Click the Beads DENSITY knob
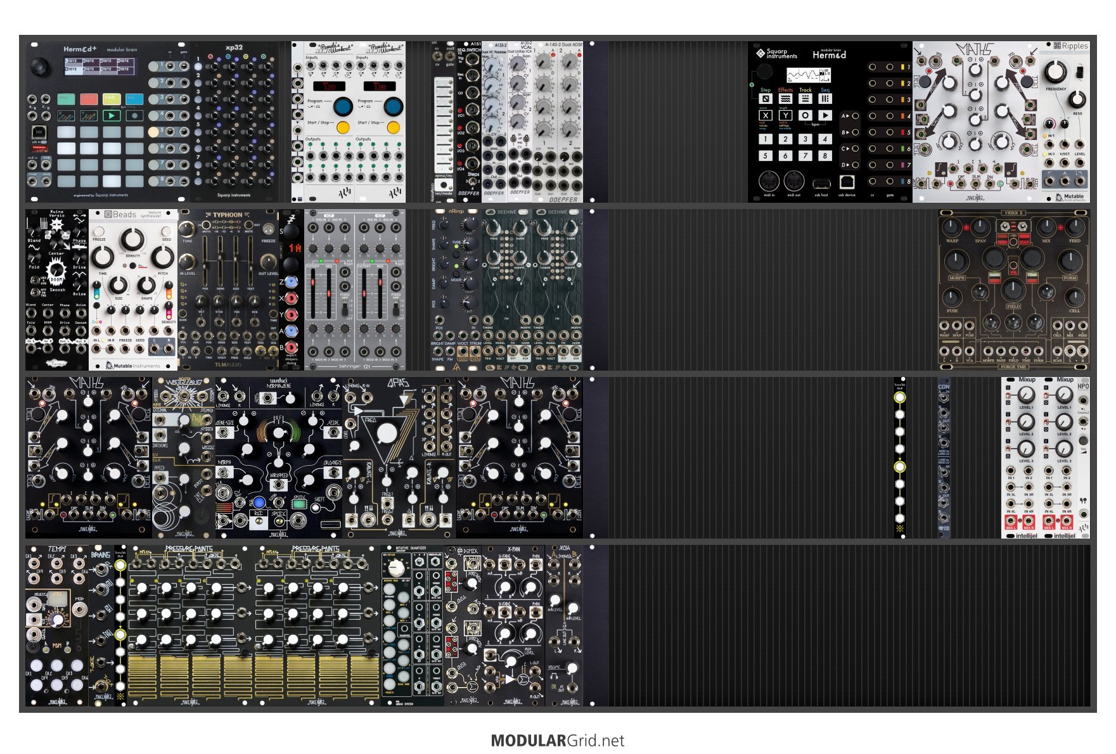The image size is (1116, 754). coord(132,240)
